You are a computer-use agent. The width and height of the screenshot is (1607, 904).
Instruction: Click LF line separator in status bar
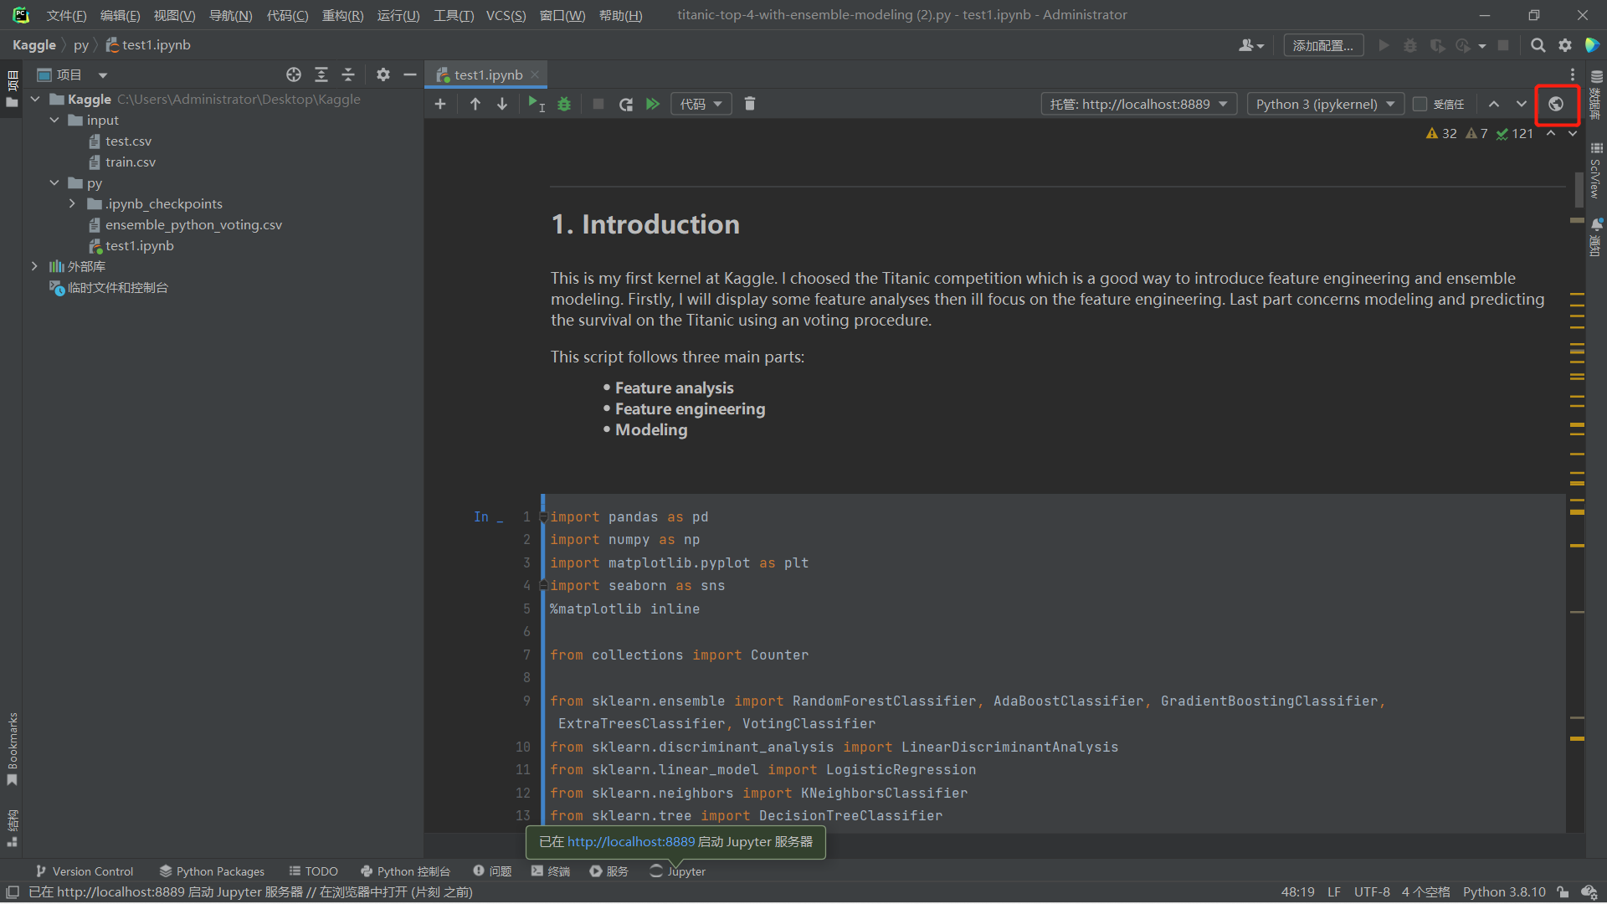(1334, 892)
